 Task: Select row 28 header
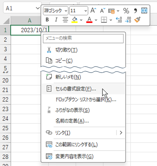(5, 156)
